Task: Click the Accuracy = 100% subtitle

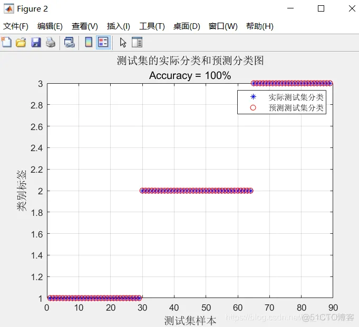Action: [190, 75]
